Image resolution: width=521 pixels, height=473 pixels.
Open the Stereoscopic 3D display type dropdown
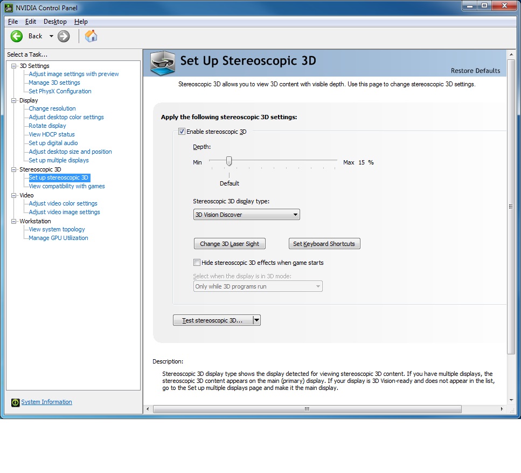click(247, 215)
